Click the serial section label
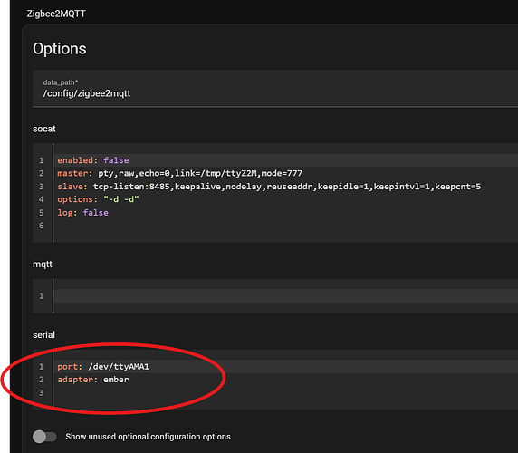 coord(43,335)
